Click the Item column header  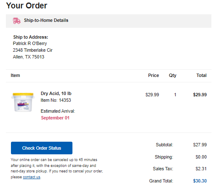(x=15, y=75)
